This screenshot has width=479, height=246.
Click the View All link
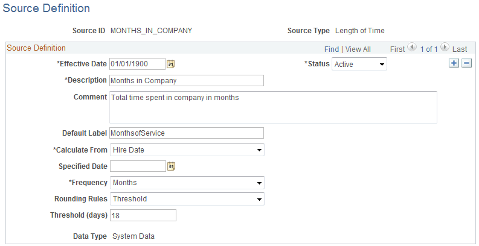coord(358,49)
